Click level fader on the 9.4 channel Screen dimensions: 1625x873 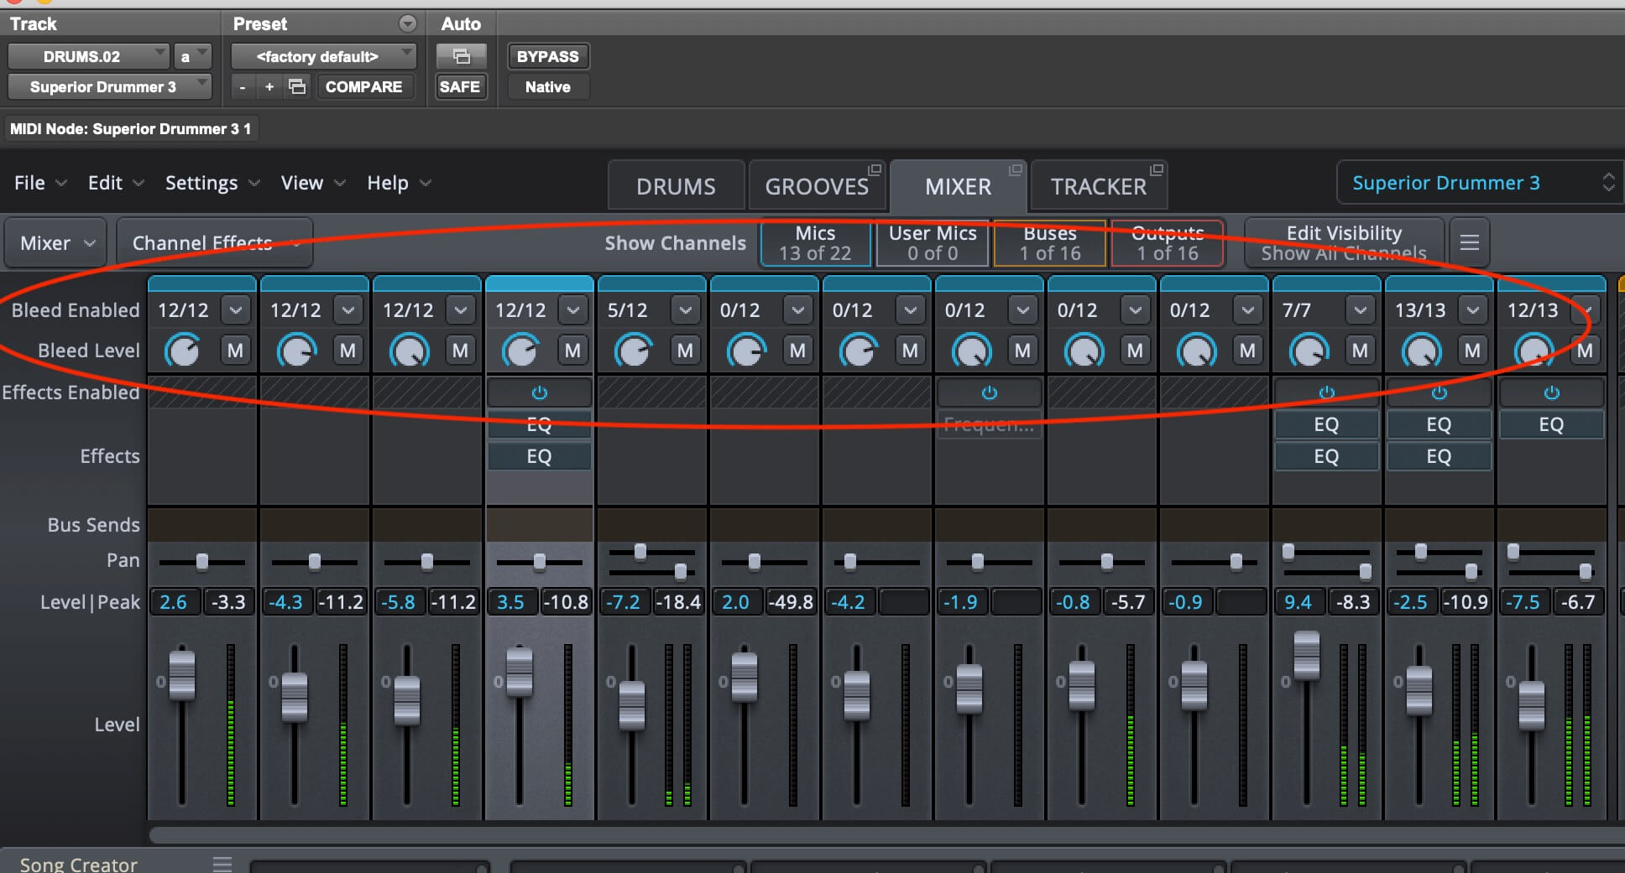(x=1307, y=655)
